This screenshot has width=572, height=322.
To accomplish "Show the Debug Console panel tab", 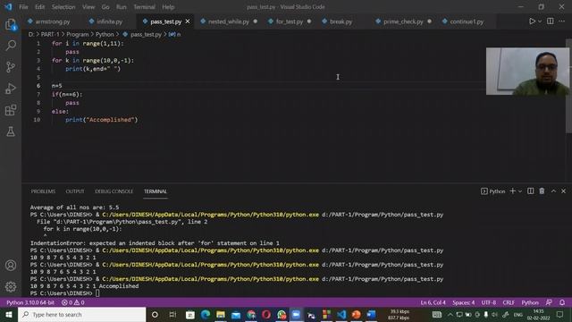I will click(114, 191).
